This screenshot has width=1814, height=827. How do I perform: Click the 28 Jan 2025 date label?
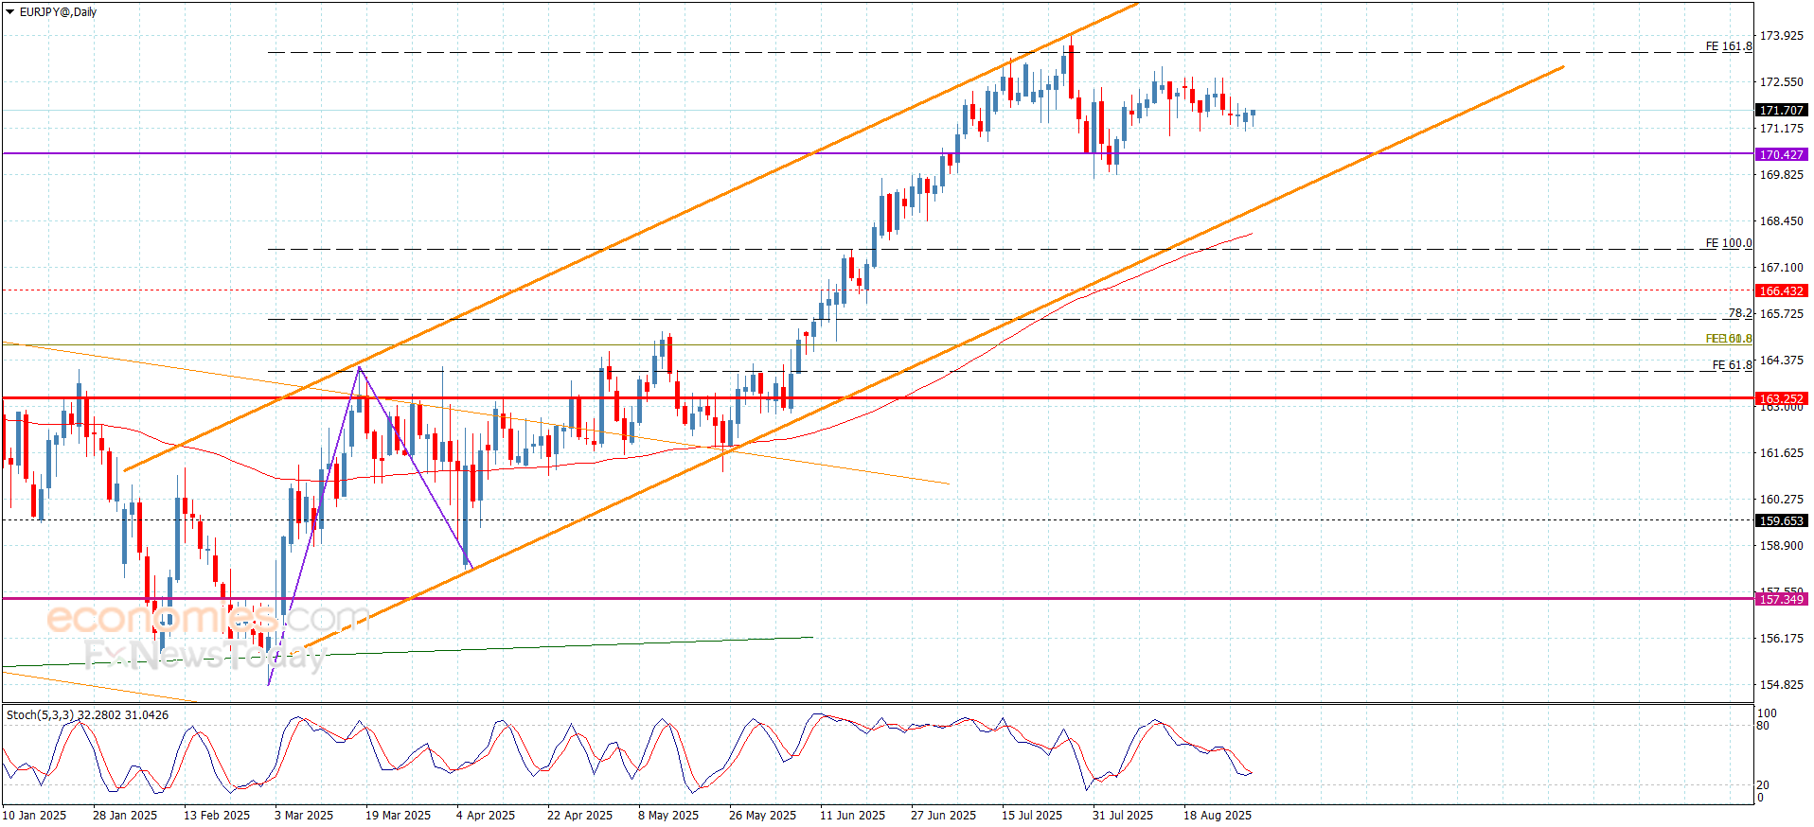[125, 816]
